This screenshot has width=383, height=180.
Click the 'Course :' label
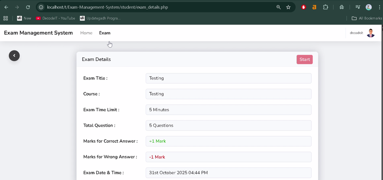[x=91, y=94]
